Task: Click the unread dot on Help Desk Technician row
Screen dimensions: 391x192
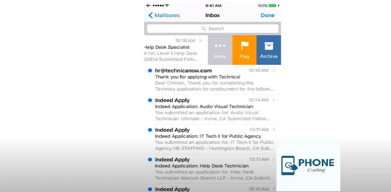Action: (150, 160)
